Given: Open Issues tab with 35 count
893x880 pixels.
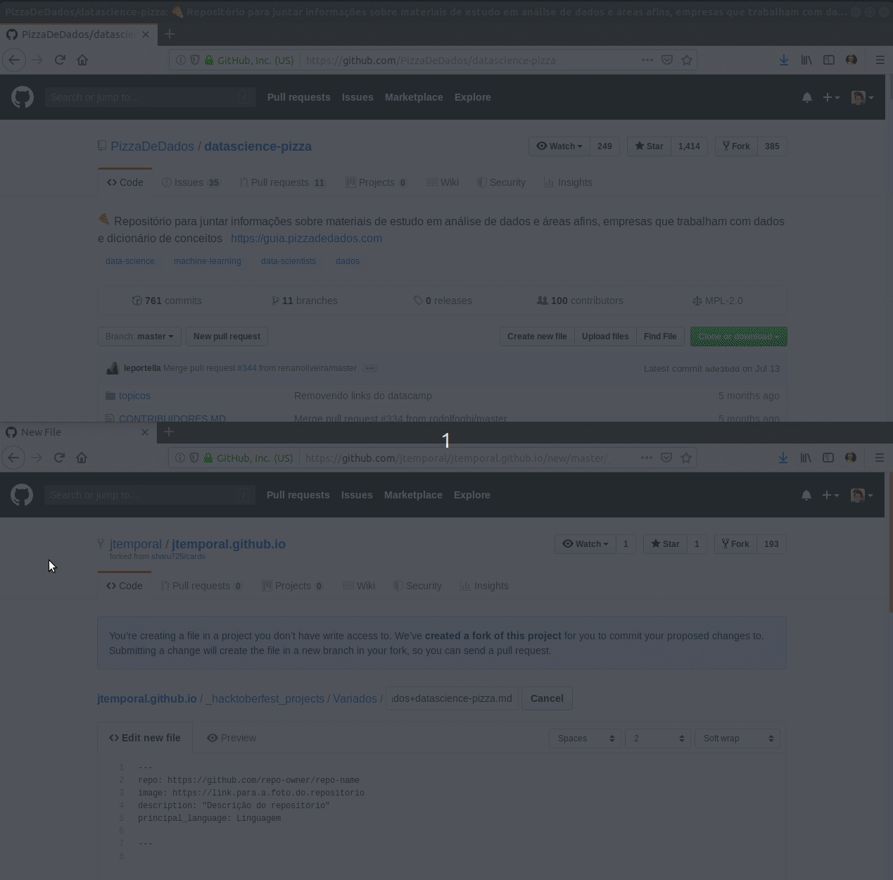Looking at the screenshot, I should pos(191,182).
